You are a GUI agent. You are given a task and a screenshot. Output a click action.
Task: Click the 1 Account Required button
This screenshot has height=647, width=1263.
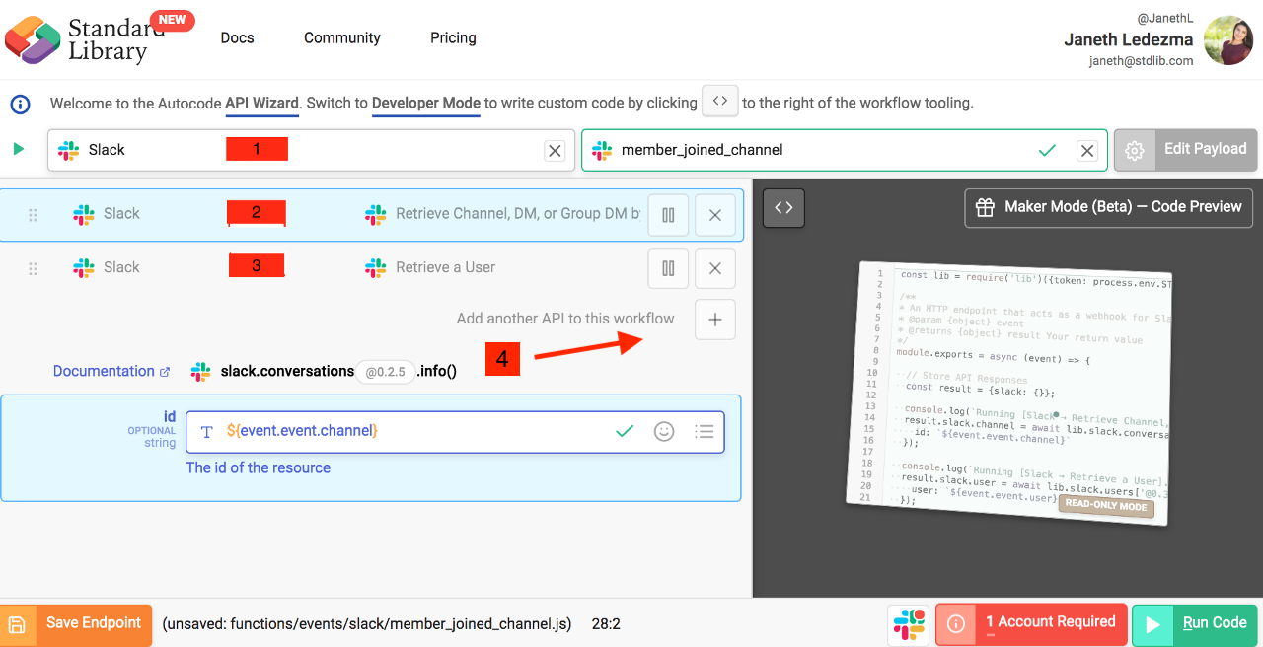[x=1030, y=624]
